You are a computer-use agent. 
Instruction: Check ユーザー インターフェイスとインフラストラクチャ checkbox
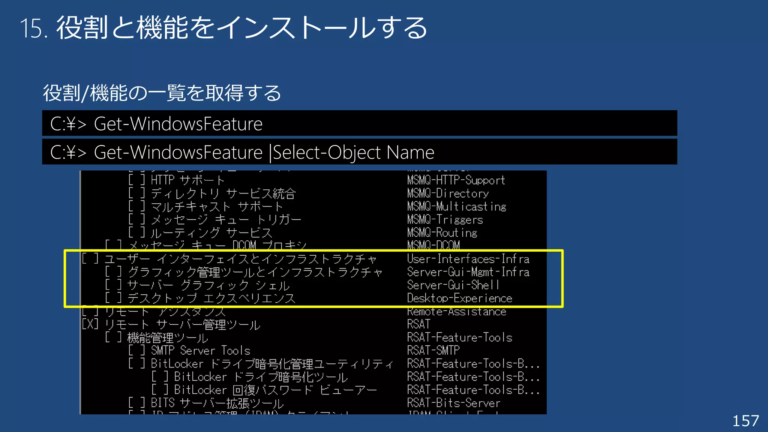pos(90,259)
